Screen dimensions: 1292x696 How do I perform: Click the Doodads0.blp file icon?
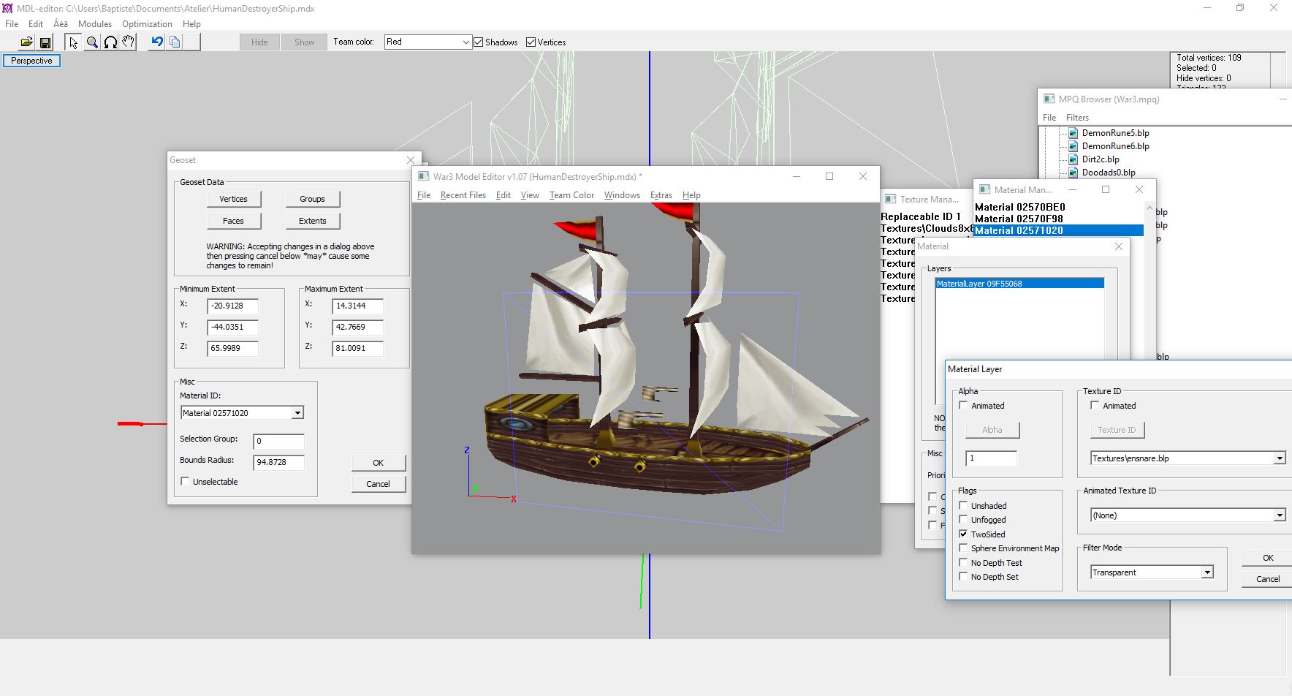1073,173
